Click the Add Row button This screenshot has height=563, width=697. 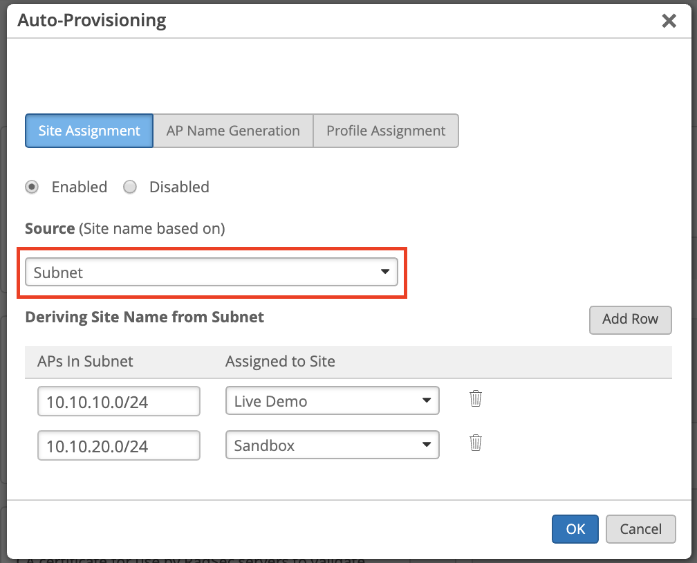pos(630,320)
